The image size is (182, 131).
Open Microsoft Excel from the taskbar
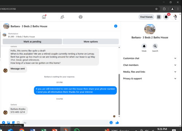[x=44, y=130]
